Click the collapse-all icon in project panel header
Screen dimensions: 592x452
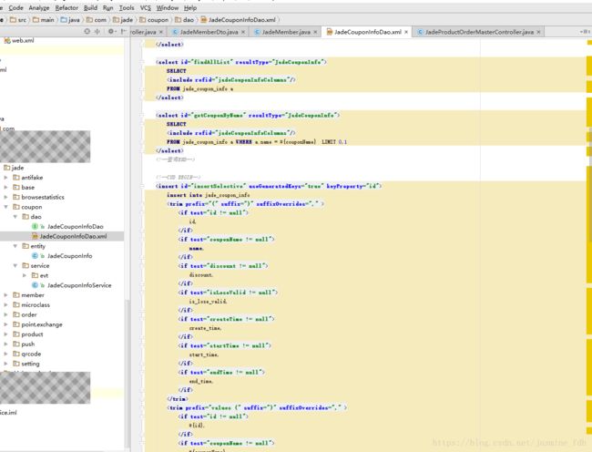97,31
